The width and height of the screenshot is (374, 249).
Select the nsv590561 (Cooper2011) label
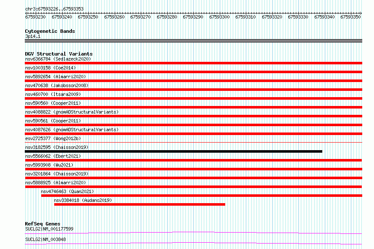(53, 121)
